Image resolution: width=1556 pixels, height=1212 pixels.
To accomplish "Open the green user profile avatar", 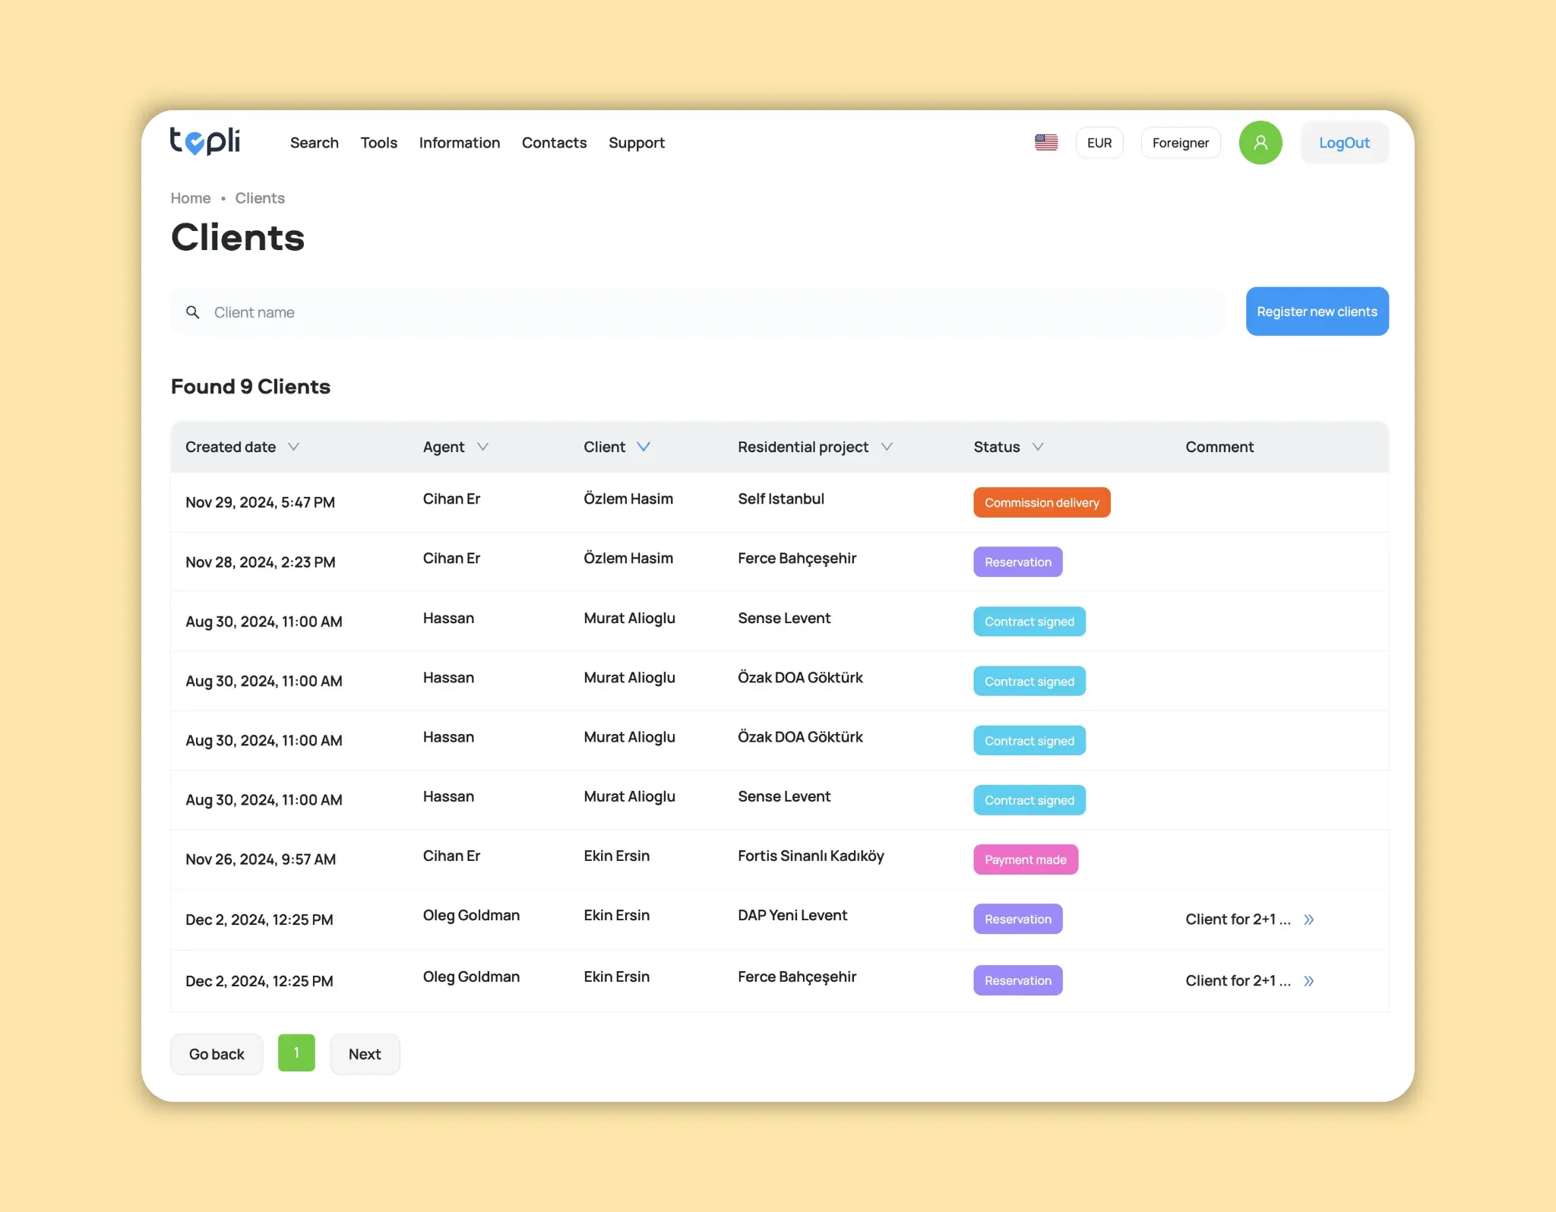I will [x=1260, y=142].
